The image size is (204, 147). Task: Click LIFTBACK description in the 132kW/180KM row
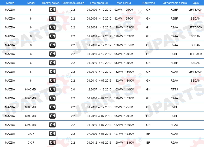tap(195, 72)
